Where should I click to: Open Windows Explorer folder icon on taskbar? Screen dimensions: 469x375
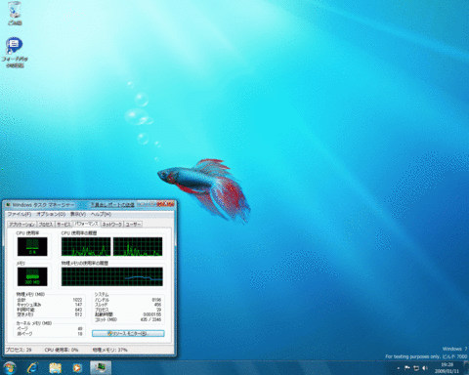(55, 368)
